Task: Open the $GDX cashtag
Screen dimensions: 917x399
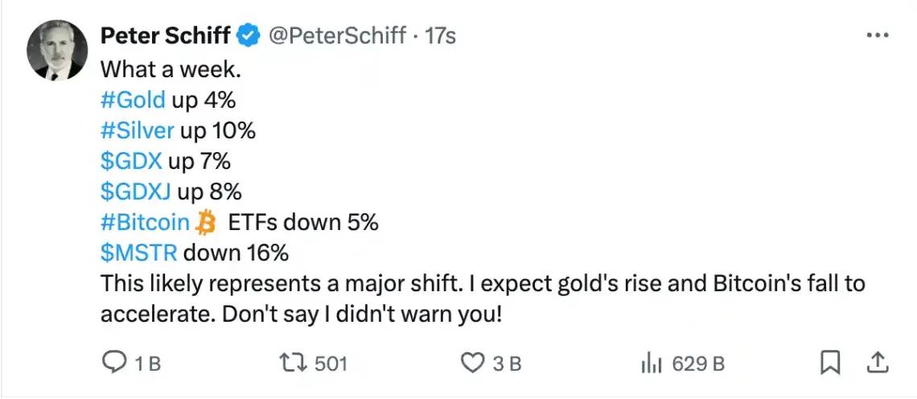Action: click(x=131, y=161)
